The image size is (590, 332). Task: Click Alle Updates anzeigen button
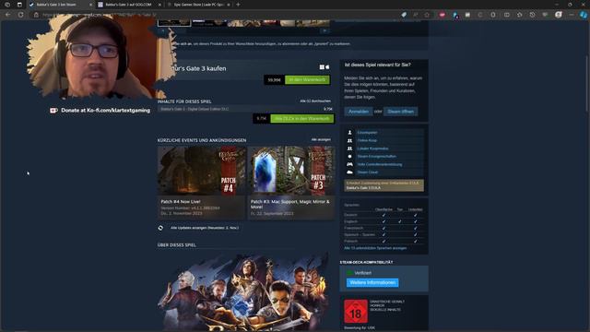[x=205, y=228]
